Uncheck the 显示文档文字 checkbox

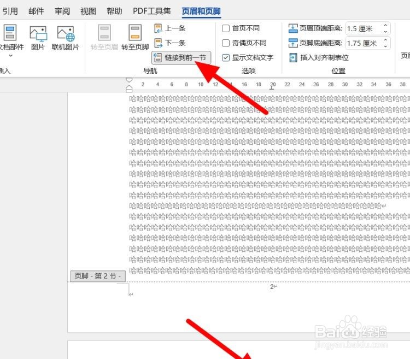pyautogui.click(x=226, y=57)
